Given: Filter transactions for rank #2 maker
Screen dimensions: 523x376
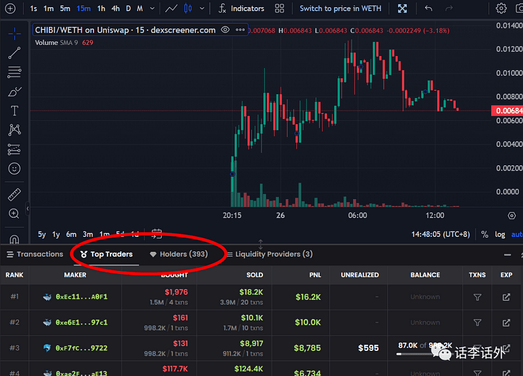Looking at the screenshot, I should point(478,323).
